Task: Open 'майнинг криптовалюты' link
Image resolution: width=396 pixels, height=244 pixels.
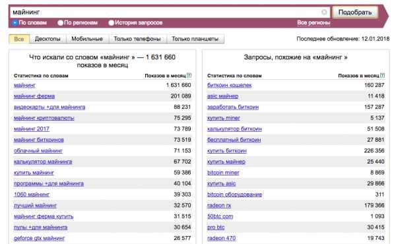Action: point(44,118)
